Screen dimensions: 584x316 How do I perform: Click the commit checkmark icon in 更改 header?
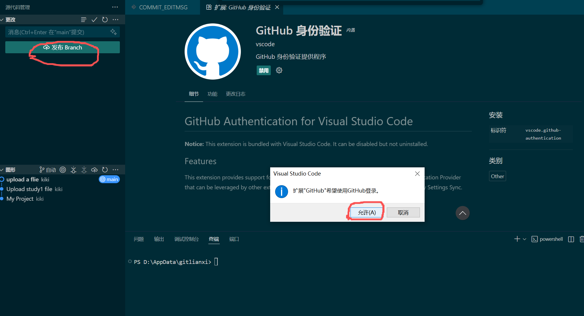[94, 20]
